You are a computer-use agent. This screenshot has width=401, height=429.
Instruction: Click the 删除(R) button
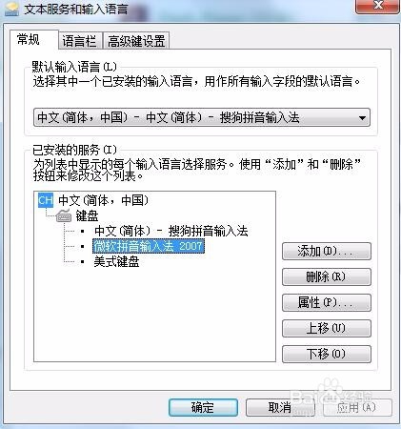coord(327,276)
